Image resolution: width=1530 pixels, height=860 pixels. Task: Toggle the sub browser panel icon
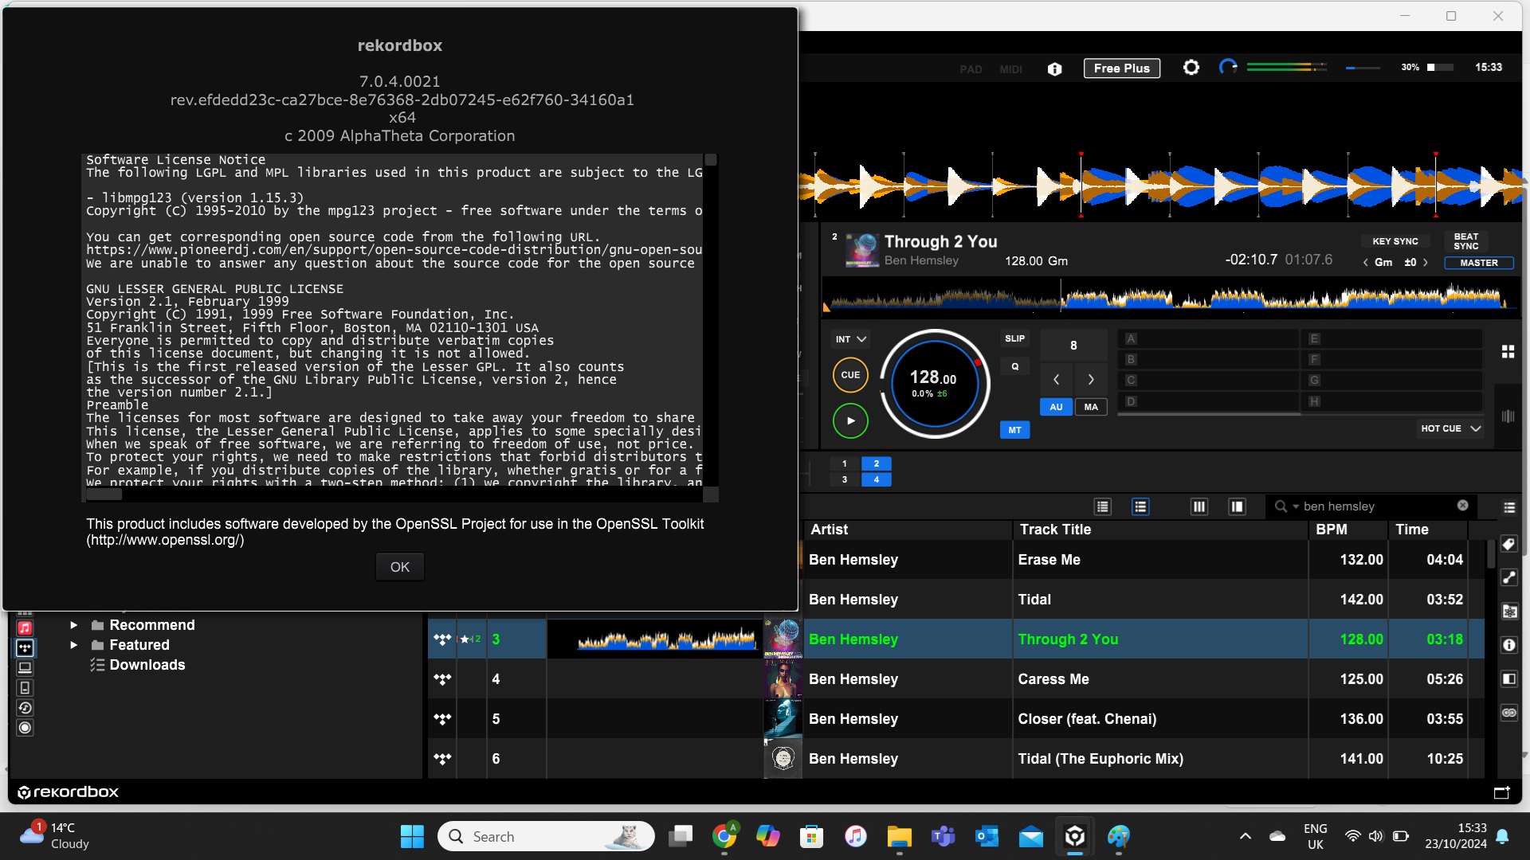point(1508,678)
